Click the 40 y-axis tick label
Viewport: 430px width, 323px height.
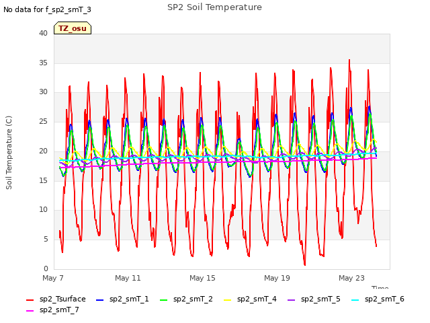click(x=43, y=33)
